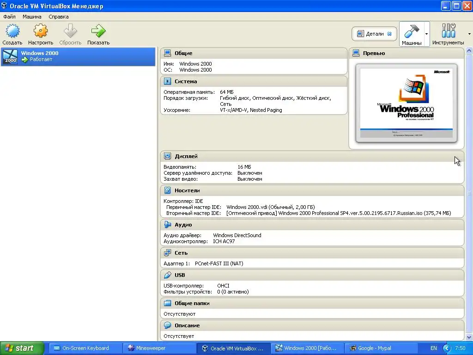Click the Дисплей monitor icon
Viewport: 473px width, 355px height.
167,156
